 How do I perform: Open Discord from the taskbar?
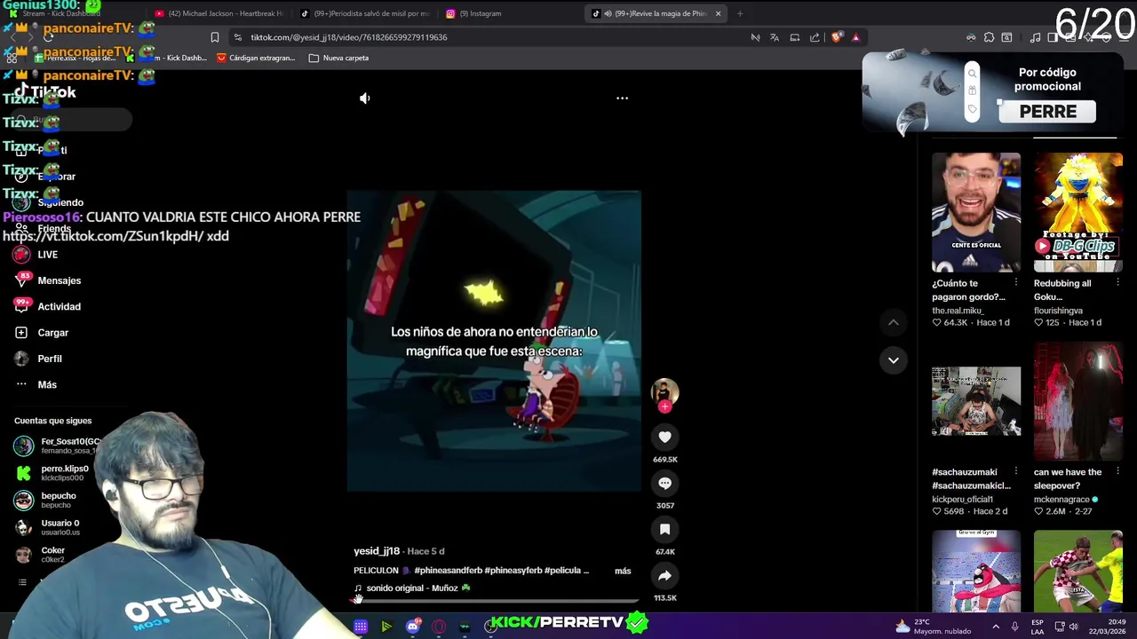[412, 627]
